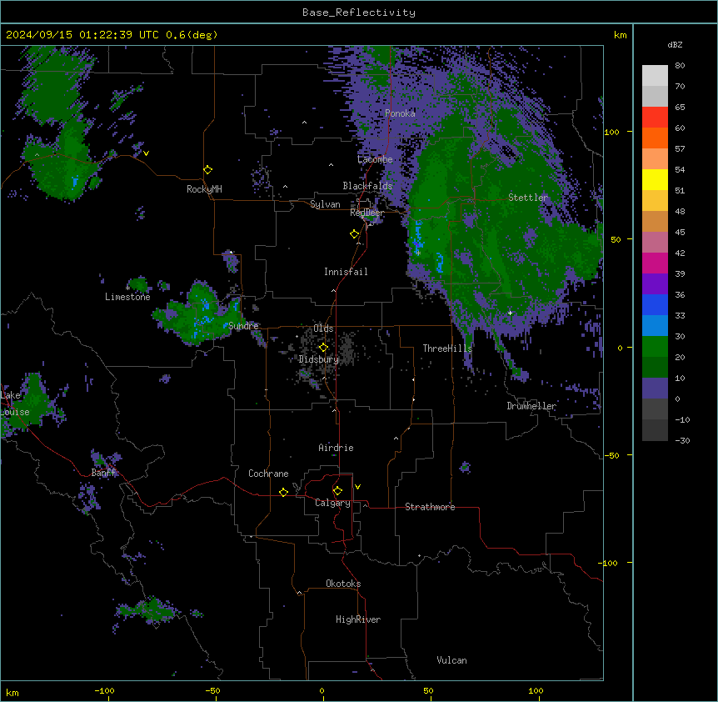Viewport: 718px width, 702px height.
Task: Click the Innisfail label
Action: [x=346, y=272]
